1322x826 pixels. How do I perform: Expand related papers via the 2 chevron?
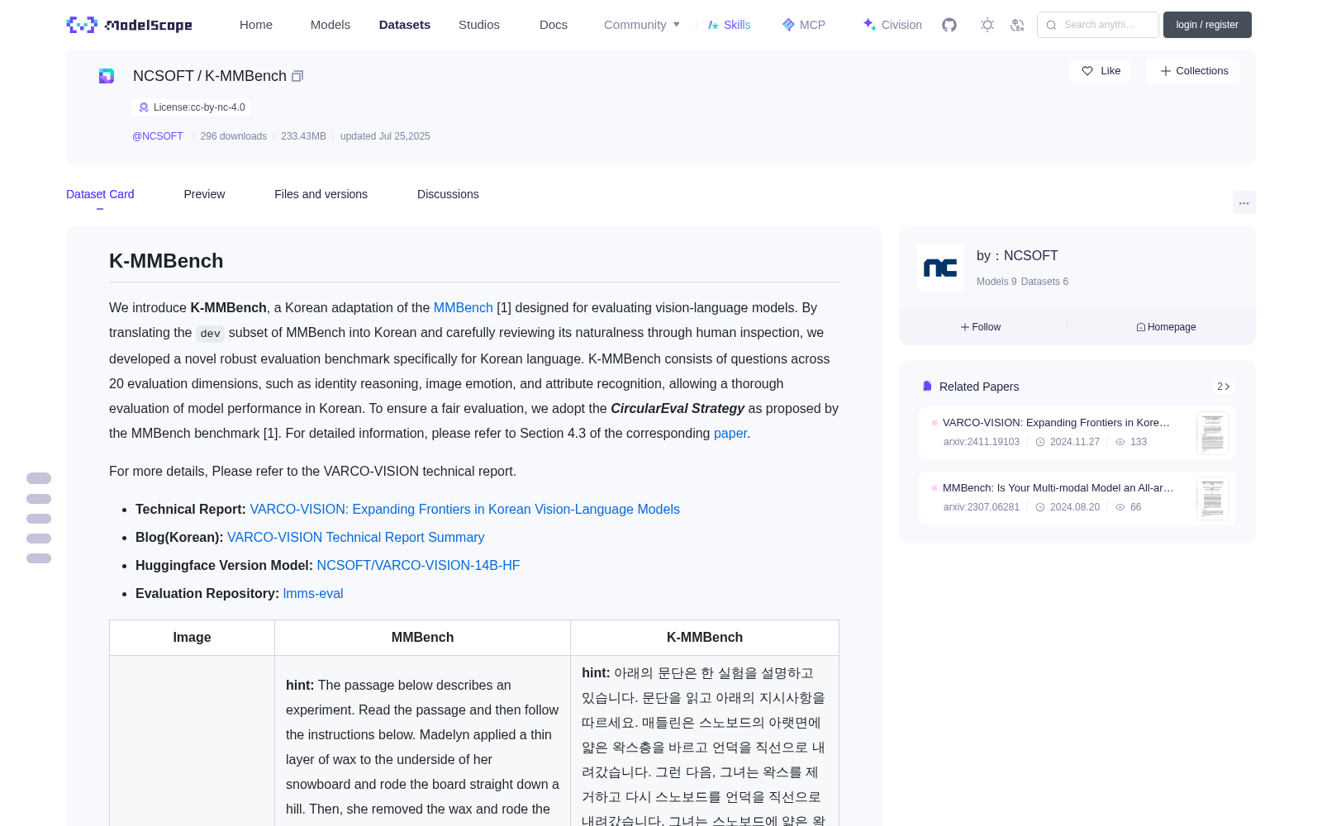coord(1224,387)
